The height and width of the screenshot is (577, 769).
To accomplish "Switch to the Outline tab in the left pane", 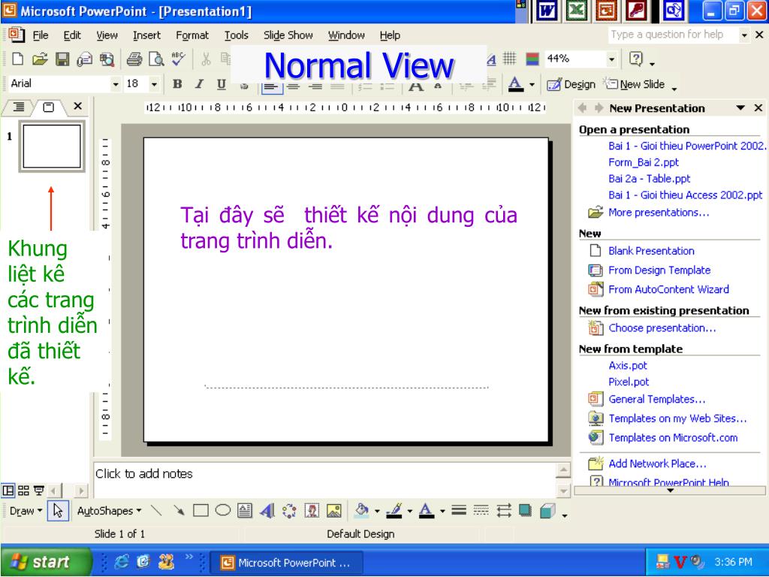I will (x=19, y=107).
